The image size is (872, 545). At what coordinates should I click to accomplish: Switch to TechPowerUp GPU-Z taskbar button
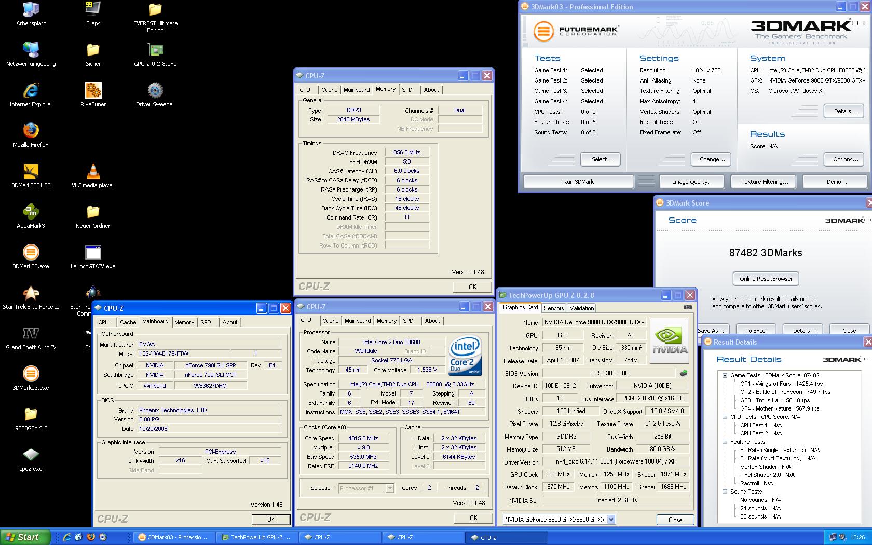[x=257, y=537]
